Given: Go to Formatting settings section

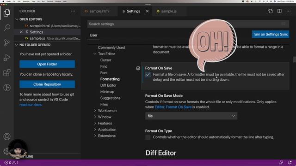Looking at the screenshot, I should pos(110,79).
